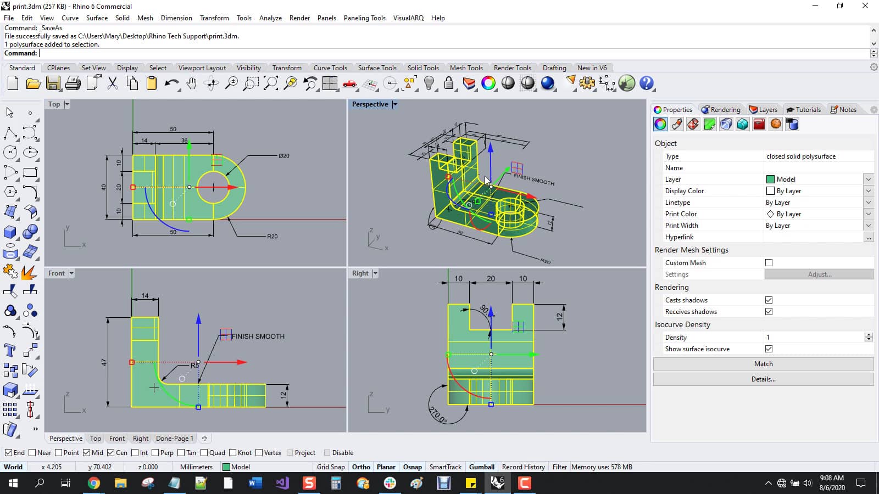Click the Model layer color swatch
Viewport: 879px width, 494px height.
[771, 179]
